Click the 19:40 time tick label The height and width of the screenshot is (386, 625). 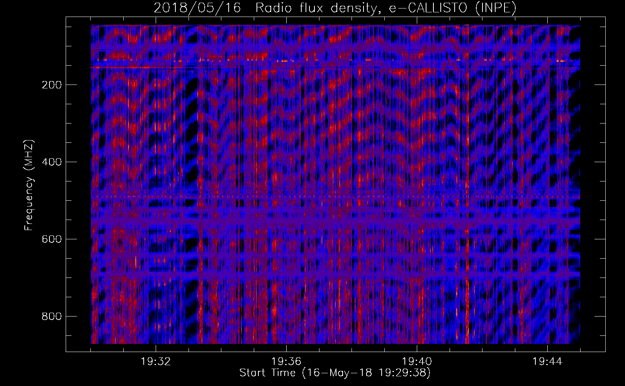[417, 362]
